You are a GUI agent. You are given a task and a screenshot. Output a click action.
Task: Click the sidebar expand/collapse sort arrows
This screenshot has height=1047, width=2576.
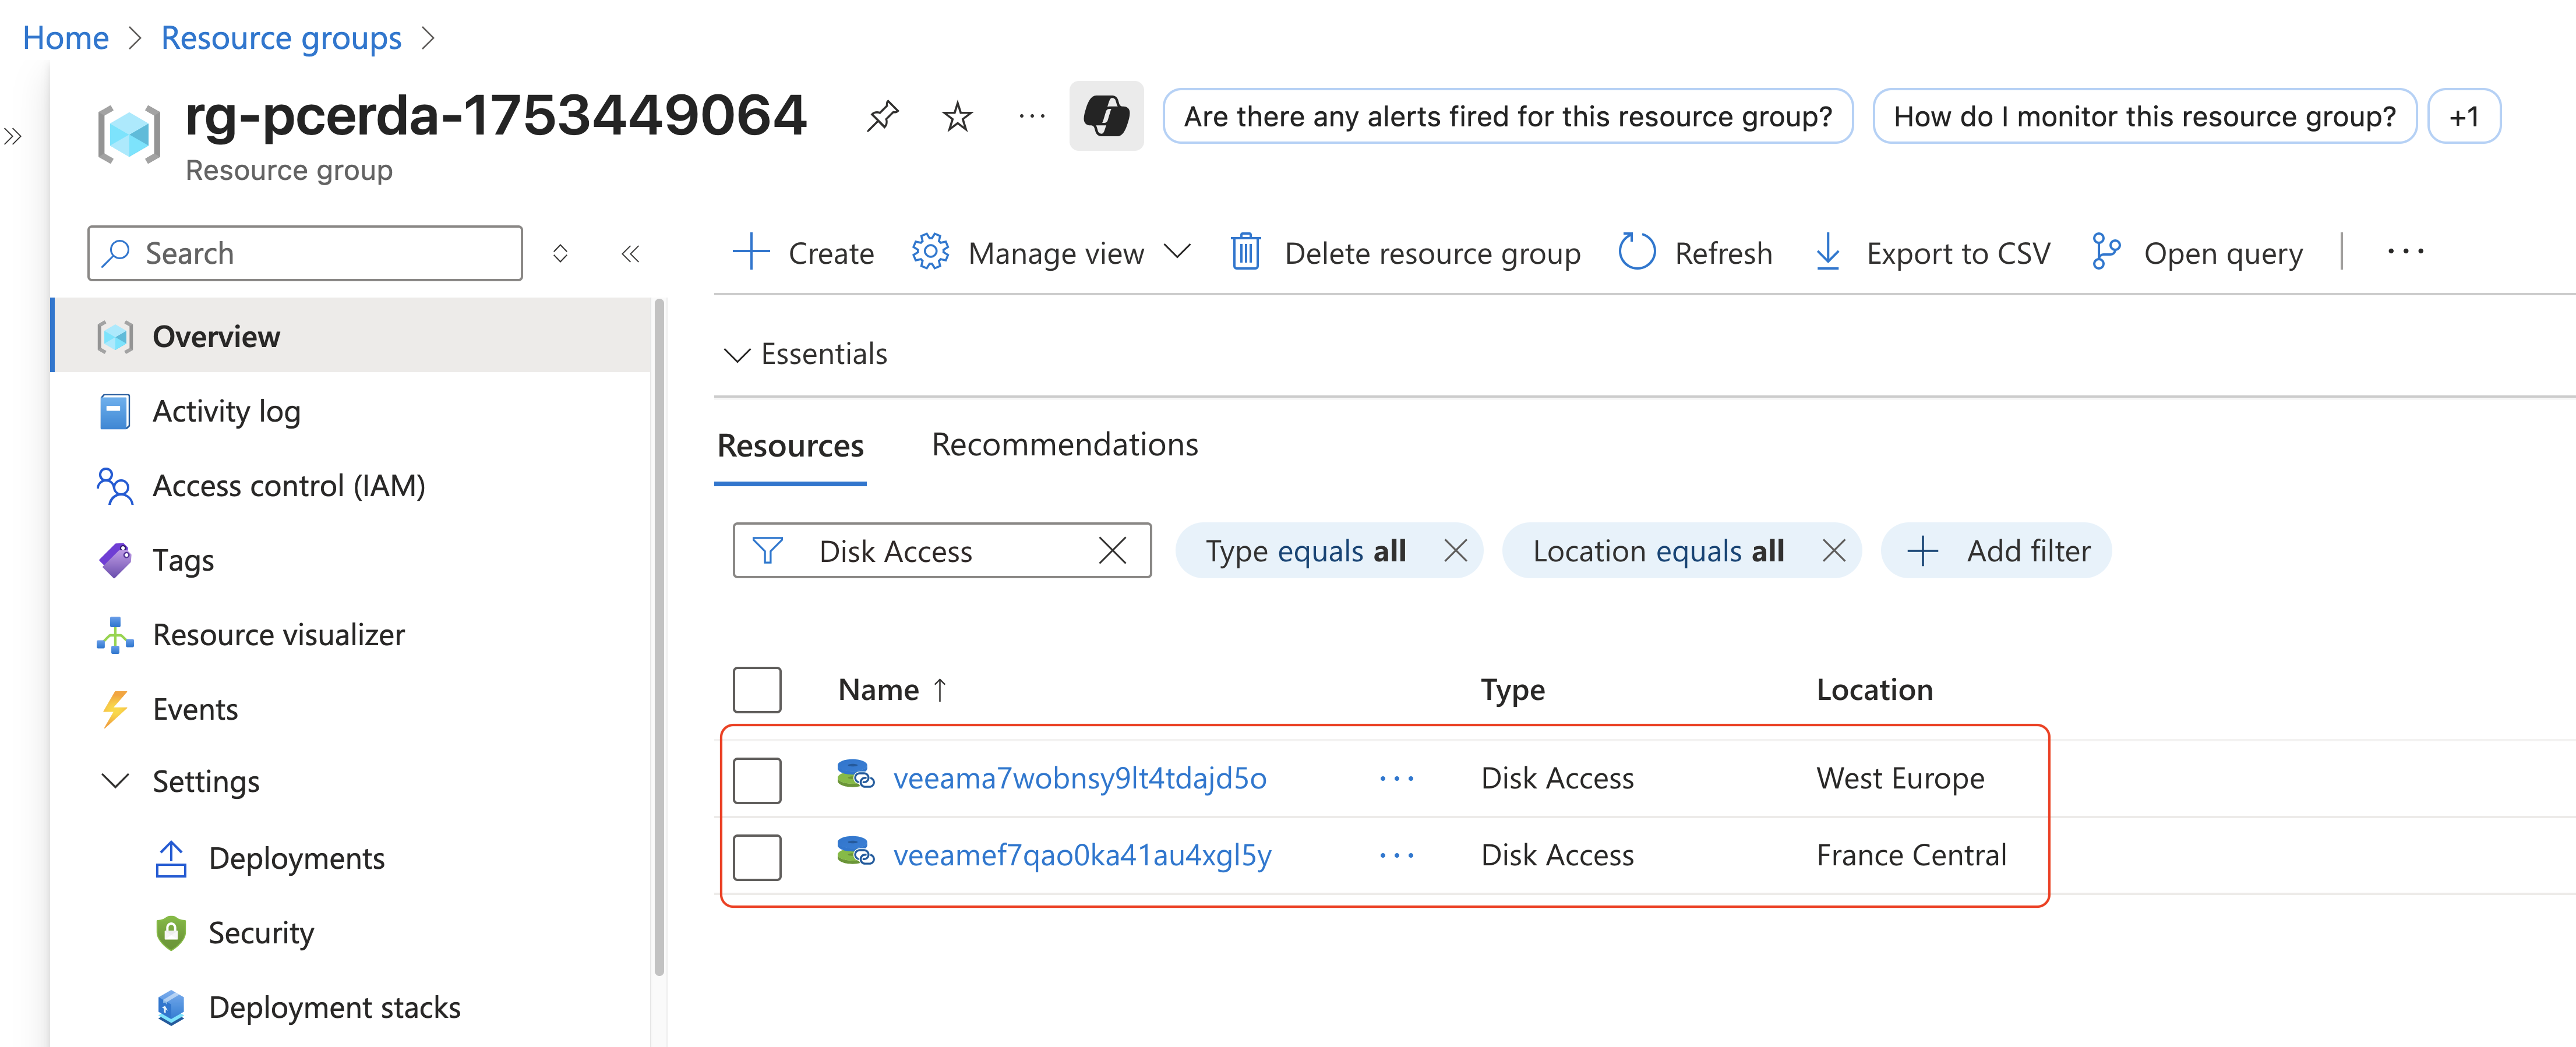click(x=560, y=253)
